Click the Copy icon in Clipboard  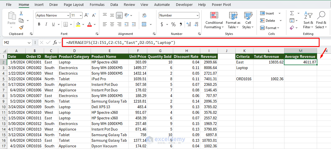coord(21,20)
